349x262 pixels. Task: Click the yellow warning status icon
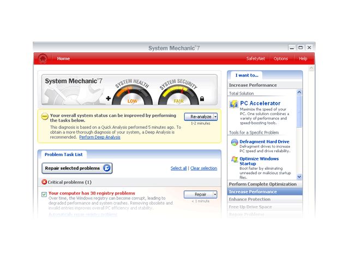[x=45, y=116]
